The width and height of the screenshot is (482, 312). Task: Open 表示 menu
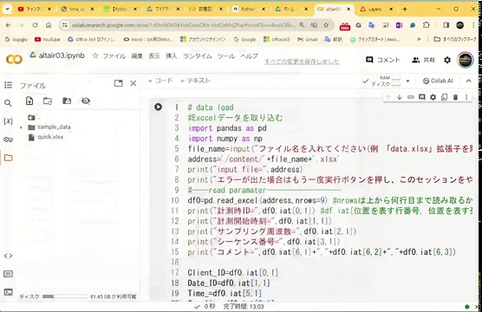(154, 56)
